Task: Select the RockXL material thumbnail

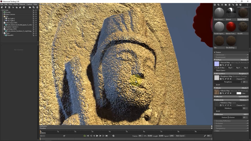Action: tap(243, 27)
